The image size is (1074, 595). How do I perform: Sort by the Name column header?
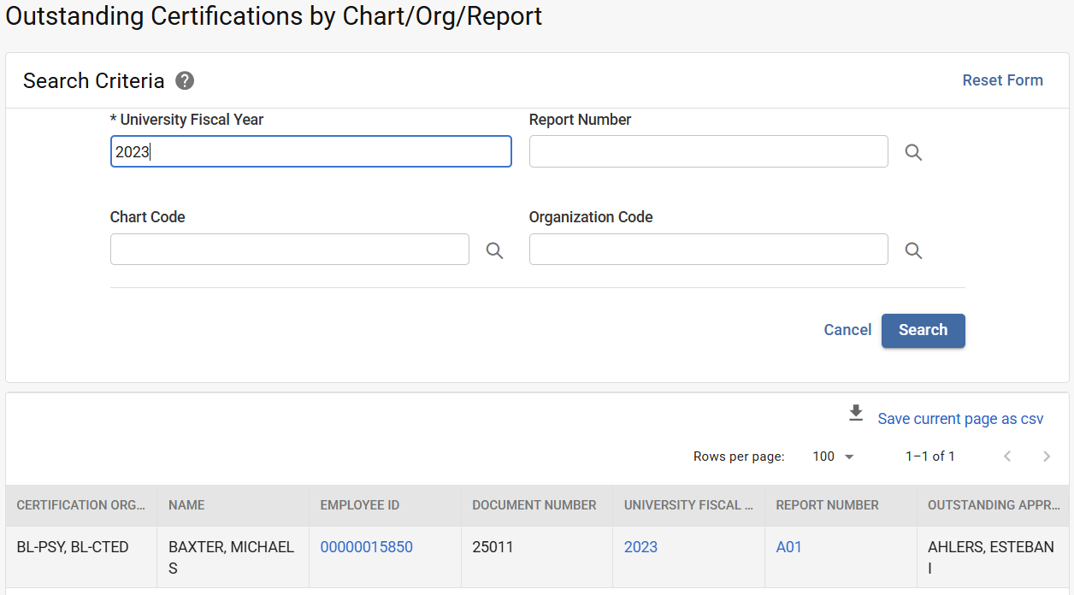click(186, 505)
